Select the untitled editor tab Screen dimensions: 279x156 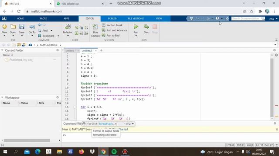[x=70, y=51]
